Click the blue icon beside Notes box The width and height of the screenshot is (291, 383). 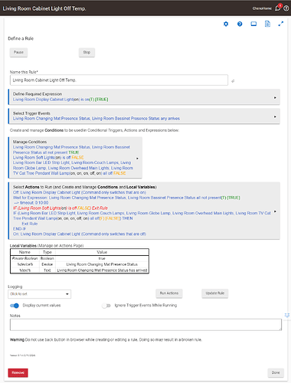(x=287, y=316)
